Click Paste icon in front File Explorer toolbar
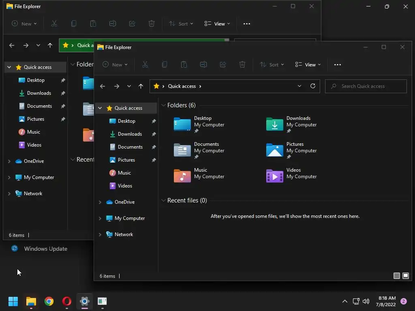Viewport: 415px width, 311px height. pyautogui.click(x=184, y=64)
